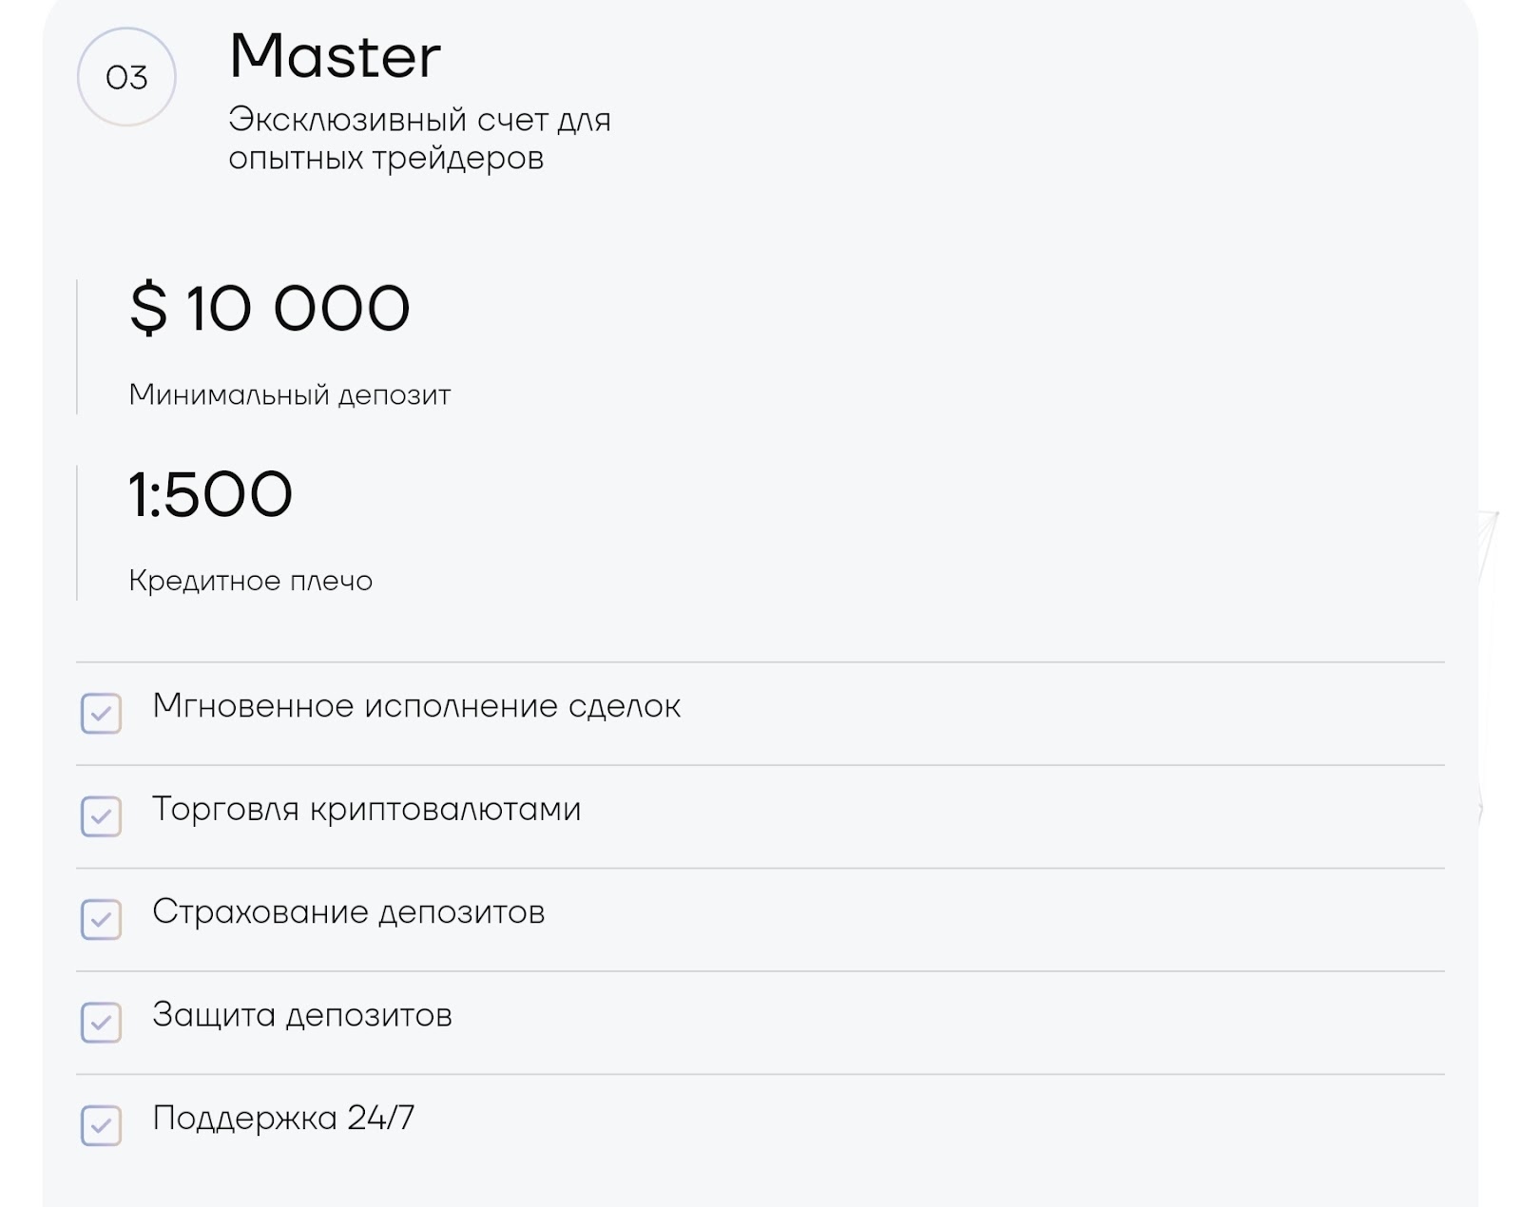
Task: Click the dollar sign before 10 000
Action: click(x=148, y=308)
